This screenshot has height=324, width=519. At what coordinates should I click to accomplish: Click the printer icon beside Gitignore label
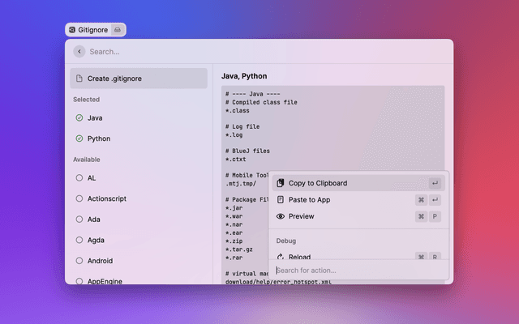(118, 29)
